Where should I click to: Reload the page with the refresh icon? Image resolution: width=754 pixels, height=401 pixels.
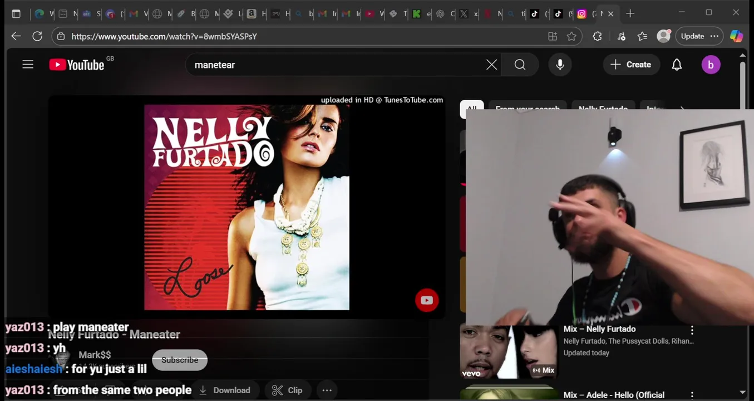tap(37, 36)
